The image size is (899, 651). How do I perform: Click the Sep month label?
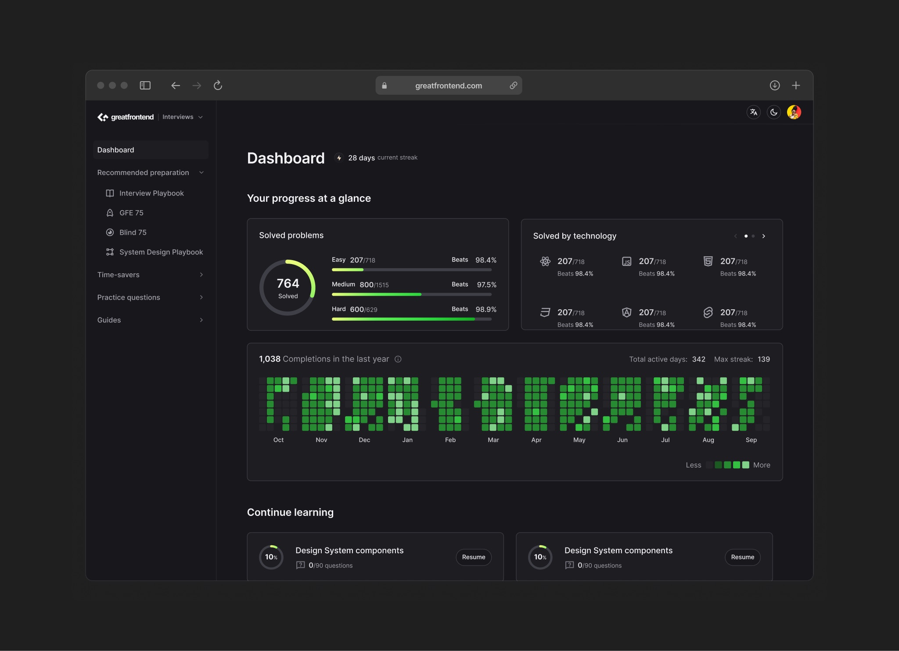click(x=751, y=440)
